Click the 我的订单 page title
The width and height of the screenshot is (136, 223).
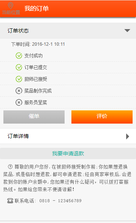(x=37, y=8)
